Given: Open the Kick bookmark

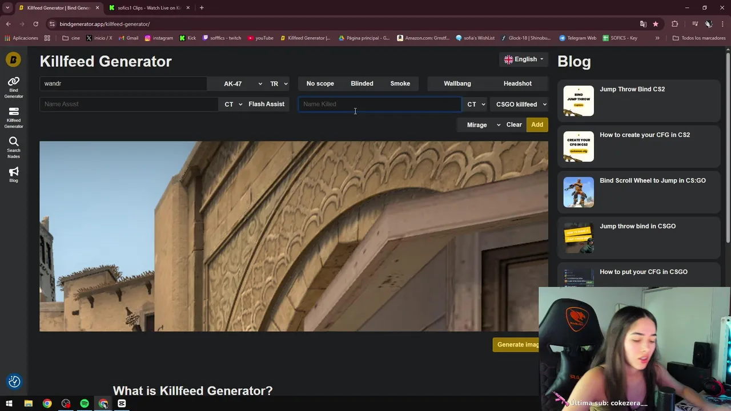Looking at the screenshot, I should pyautogui.click(x=187, y=38).
